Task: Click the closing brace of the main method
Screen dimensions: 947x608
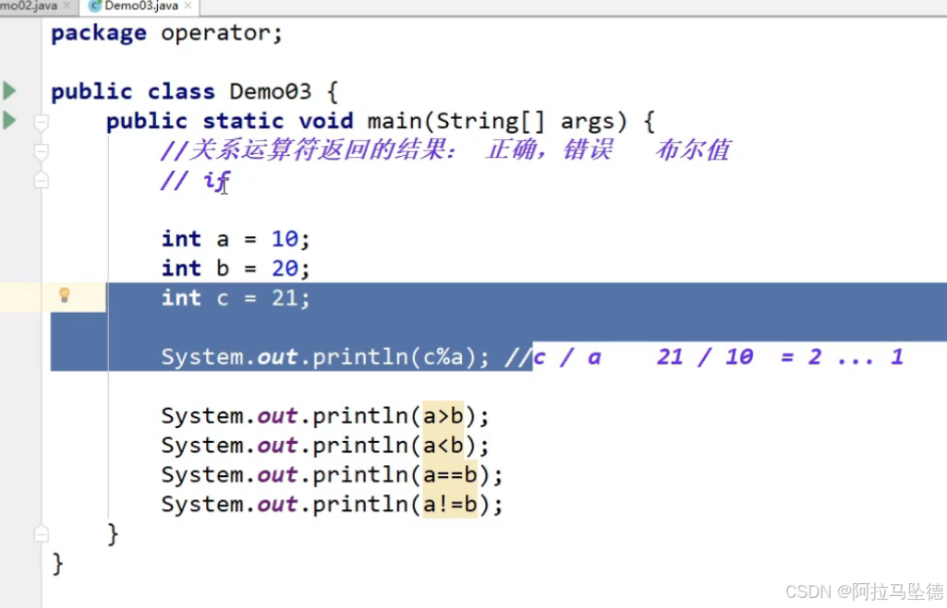Action: click(113, 534)
